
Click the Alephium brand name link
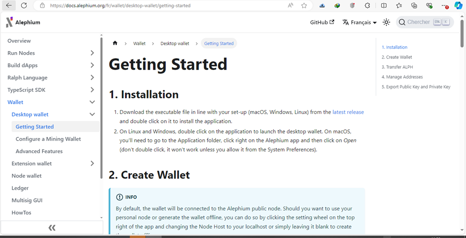click(x=28, y=22)
